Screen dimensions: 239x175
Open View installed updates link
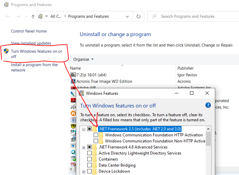(x=31, y=43)
